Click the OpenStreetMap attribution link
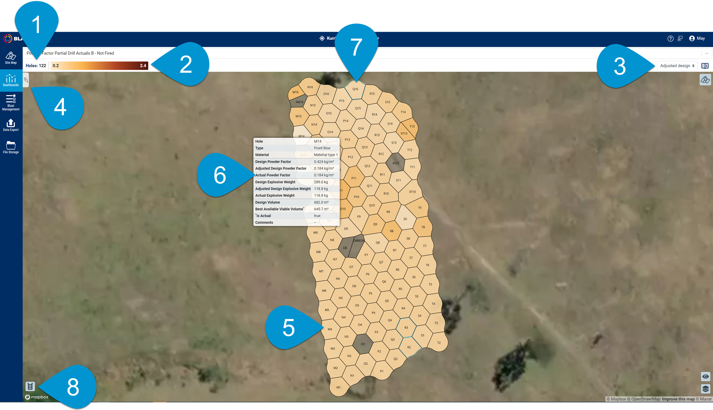The height and width of the screenshot is (410, 713). click(x=644, y=399)
